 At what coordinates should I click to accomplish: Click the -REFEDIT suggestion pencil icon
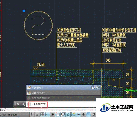coord(29,93)
